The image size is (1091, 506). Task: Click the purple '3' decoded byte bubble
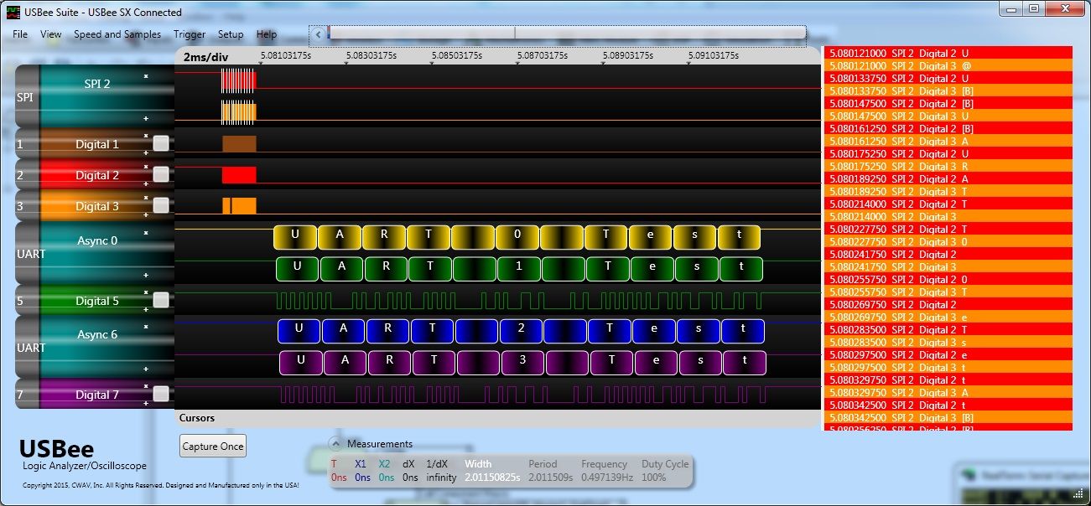click(x=522, y=362)
